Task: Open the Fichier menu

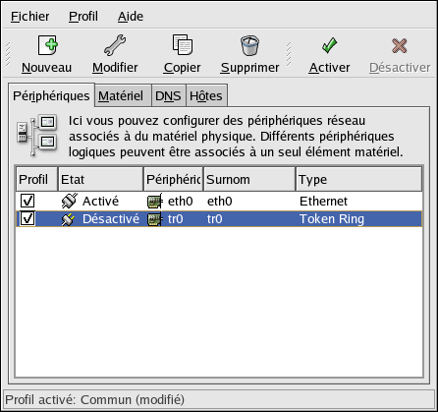Action: 29,17
